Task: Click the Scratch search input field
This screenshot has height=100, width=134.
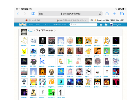Action: (x=83, y=24)
